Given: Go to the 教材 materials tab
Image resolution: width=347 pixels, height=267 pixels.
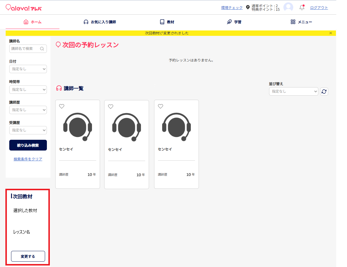Looking at the screenshot, I should [x=167, y=22].
